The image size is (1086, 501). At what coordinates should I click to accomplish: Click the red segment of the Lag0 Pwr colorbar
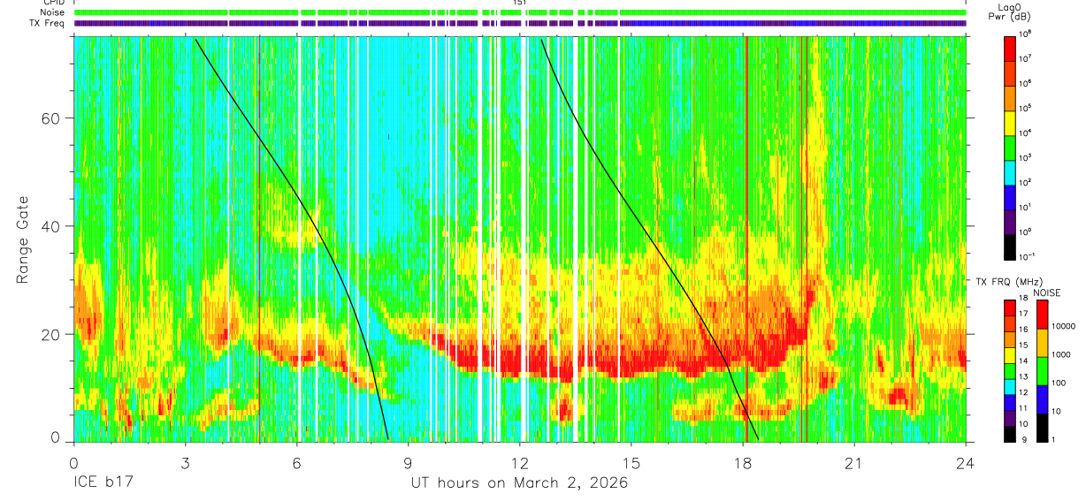1010,48
